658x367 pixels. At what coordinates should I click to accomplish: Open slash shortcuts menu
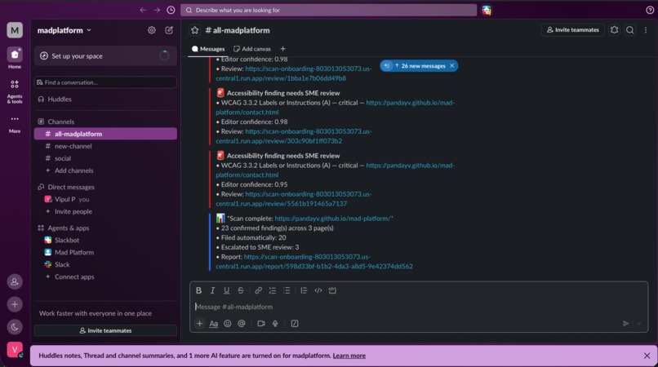(295, 324)
